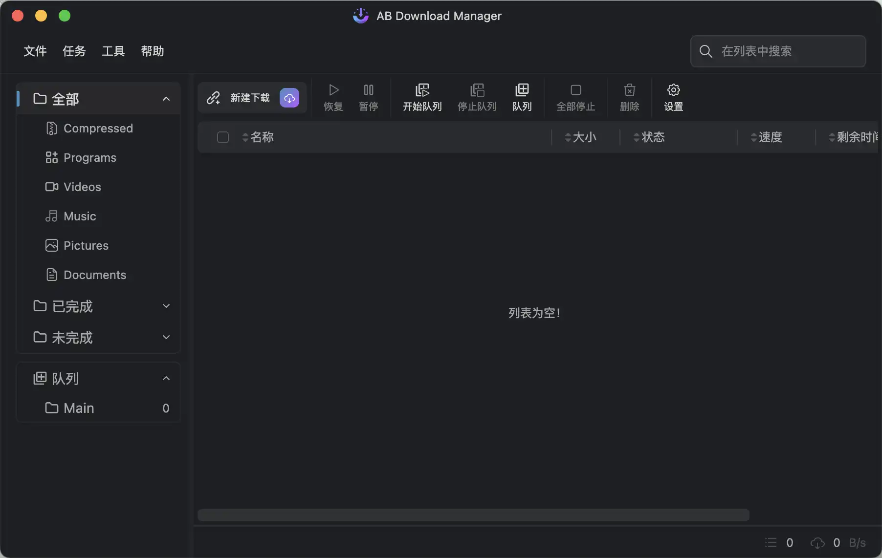Sort the list by 状态 column
This screenshot has height=558, width=882.
[x=649, y=137]
